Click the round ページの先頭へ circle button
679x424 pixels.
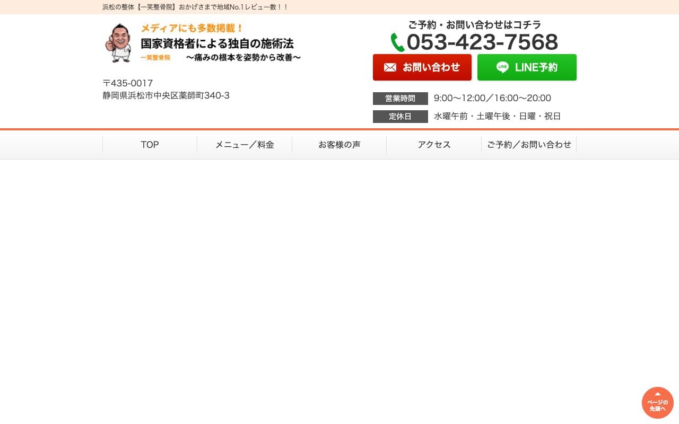coord(657,402)
